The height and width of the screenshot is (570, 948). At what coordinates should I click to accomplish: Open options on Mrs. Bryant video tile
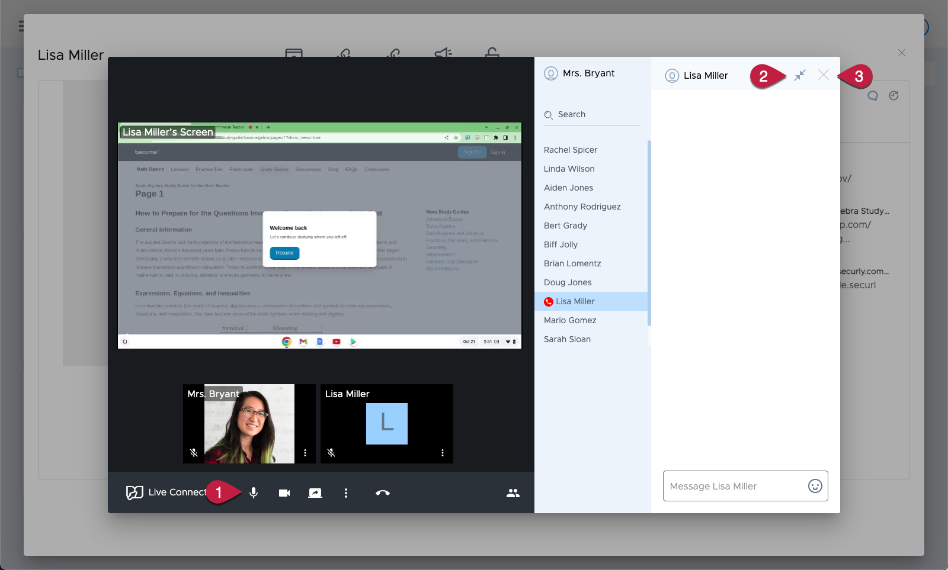click(x=305, y=453)
